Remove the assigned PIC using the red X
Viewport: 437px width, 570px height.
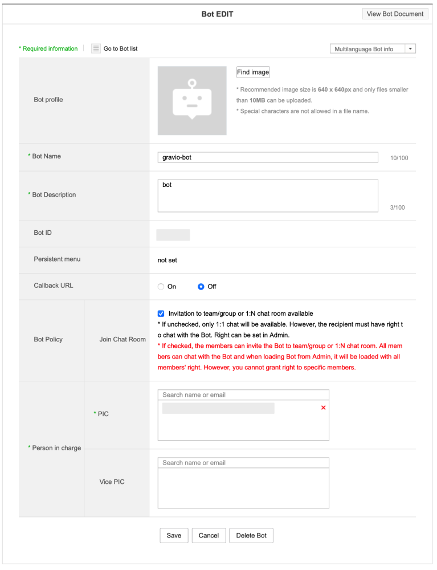pyautogui.click(x=323, y=408)
